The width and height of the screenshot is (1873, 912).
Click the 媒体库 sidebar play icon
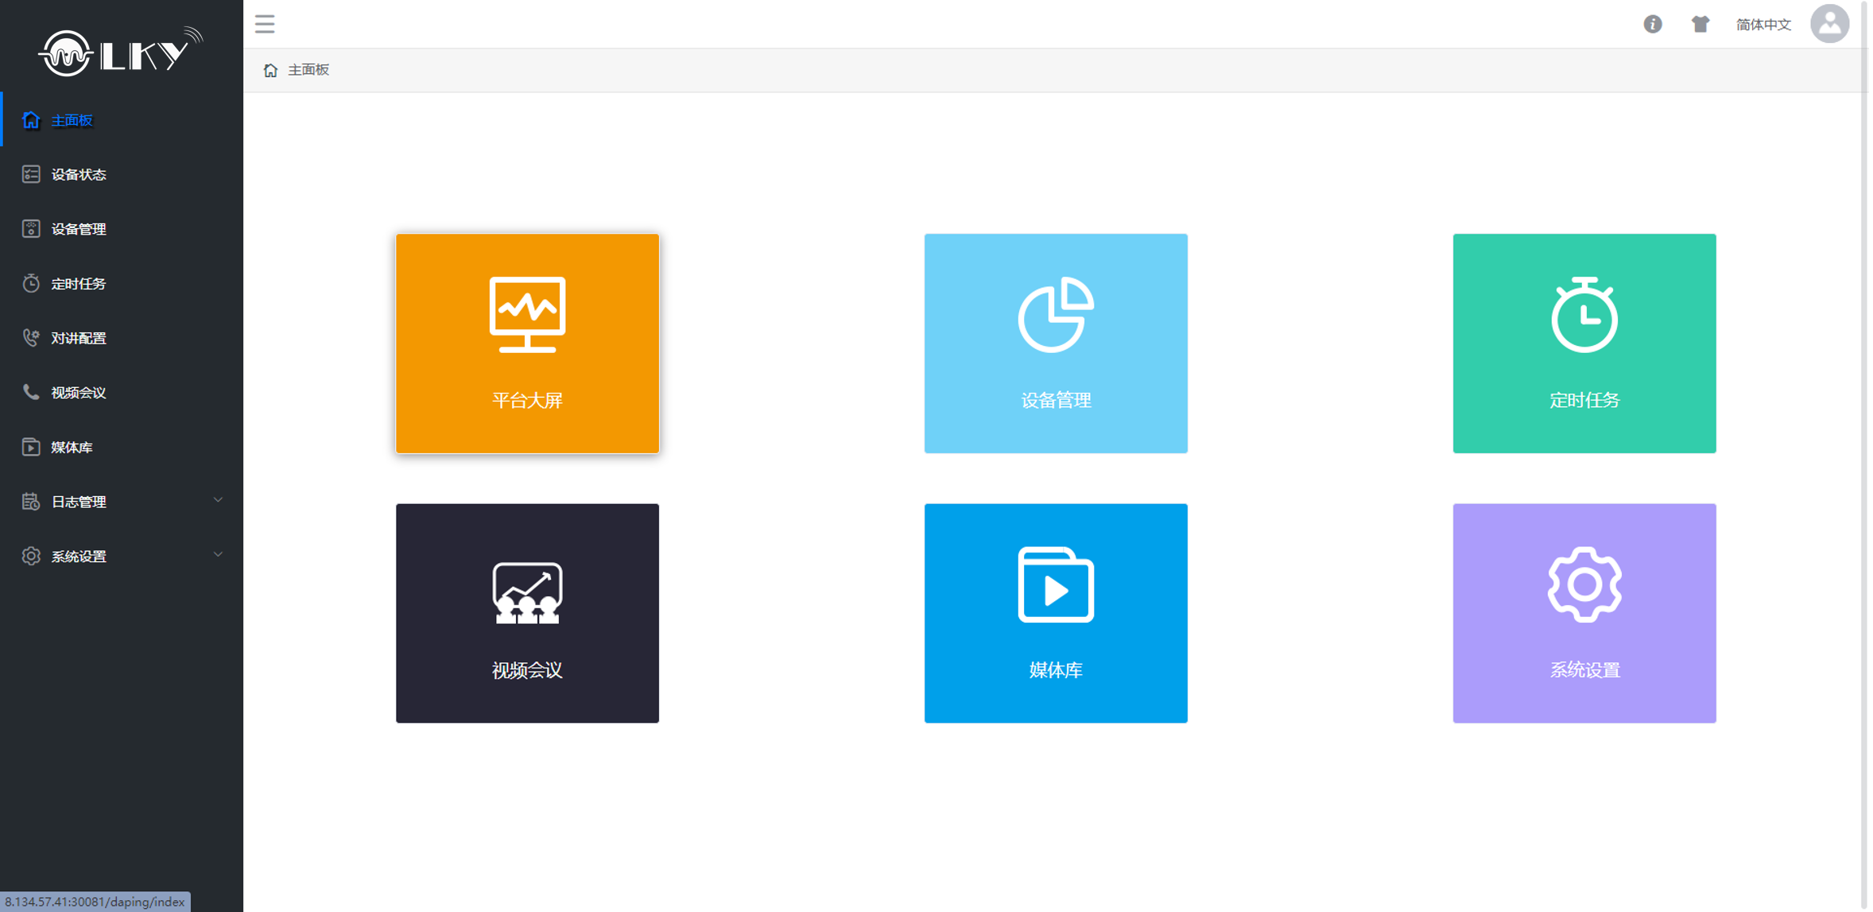[31, 447]
